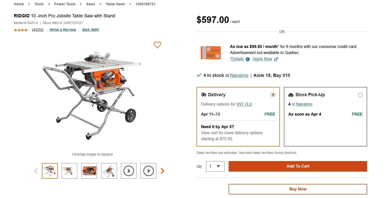The height and width of the screenshot is (198, 387).
Task: Click the star rating icons
Action: (22, 30)
